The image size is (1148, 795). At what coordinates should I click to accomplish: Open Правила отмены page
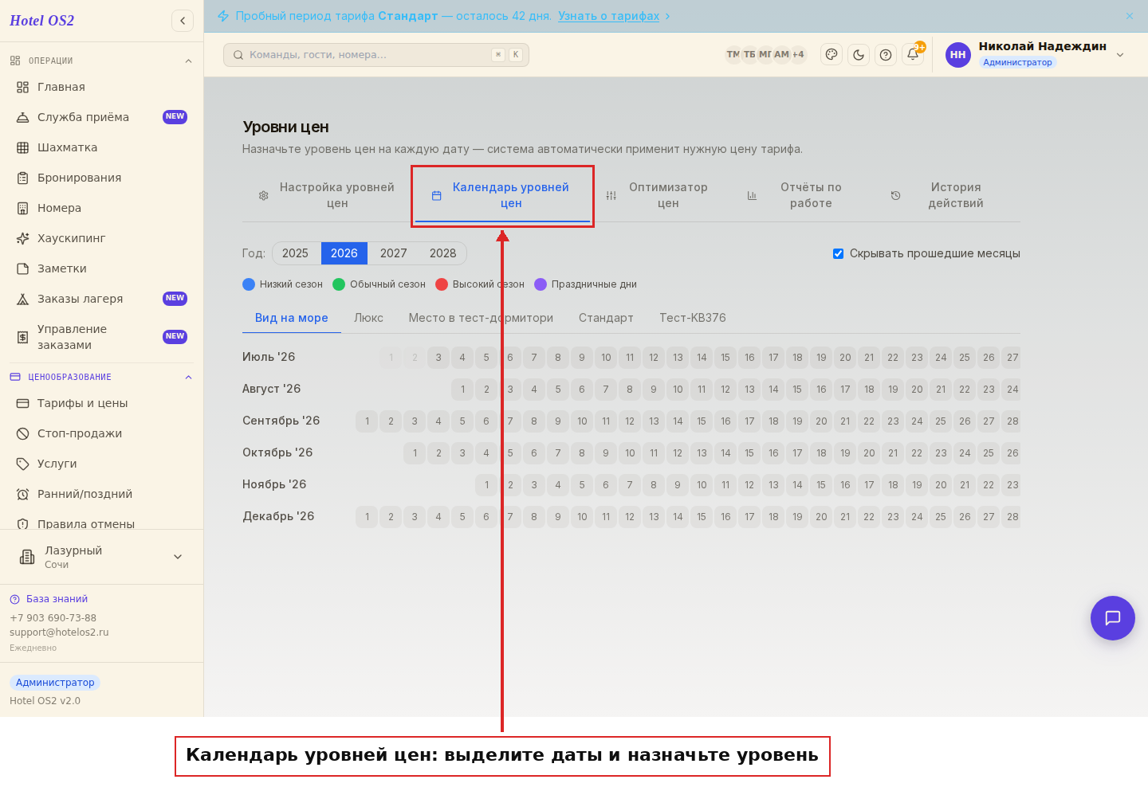[101, 523]
